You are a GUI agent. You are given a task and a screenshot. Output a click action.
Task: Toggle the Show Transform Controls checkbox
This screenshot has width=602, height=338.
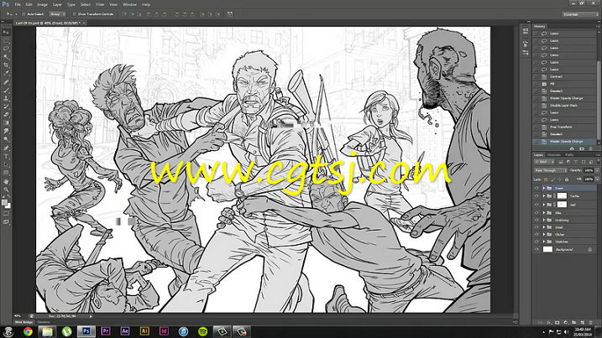pos(75,14)
